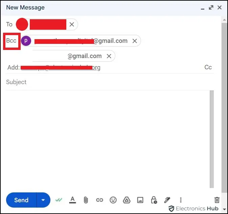Viewport: 228px width, 214px height.
Task: Click into the Subject field
Action: coord(110,82)
